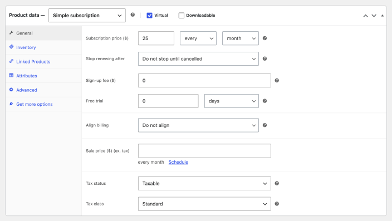Uncheck the Virtual checkbox

[149, 16]
